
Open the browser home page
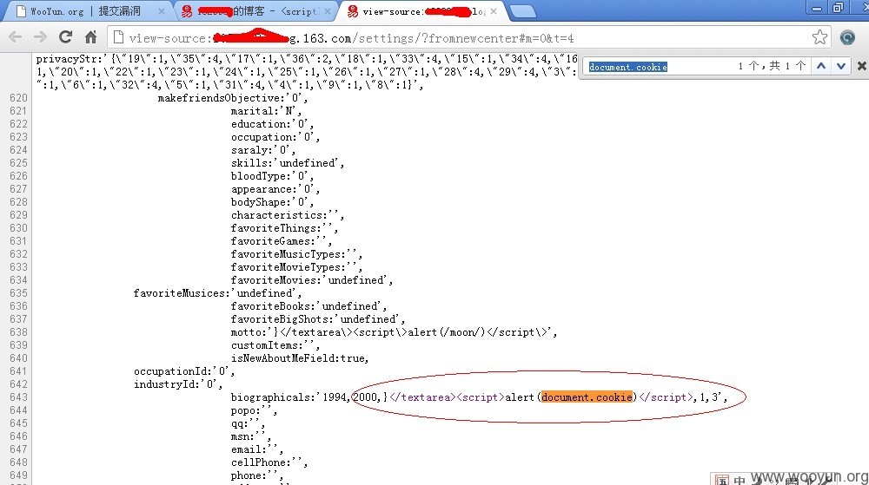coord(91,37)
